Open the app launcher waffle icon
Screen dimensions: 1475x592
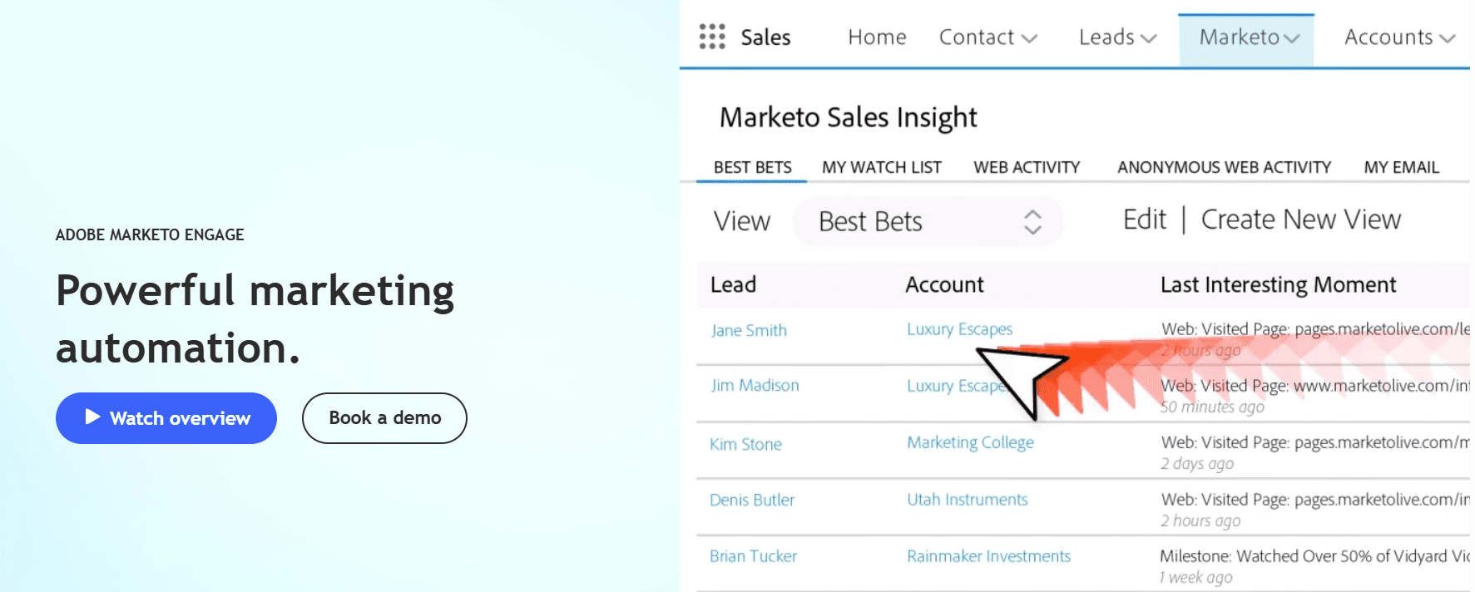pos(714,37)
